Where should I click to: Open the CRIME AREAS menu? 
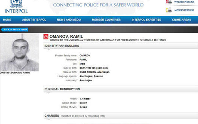click(x=181, y=20)
